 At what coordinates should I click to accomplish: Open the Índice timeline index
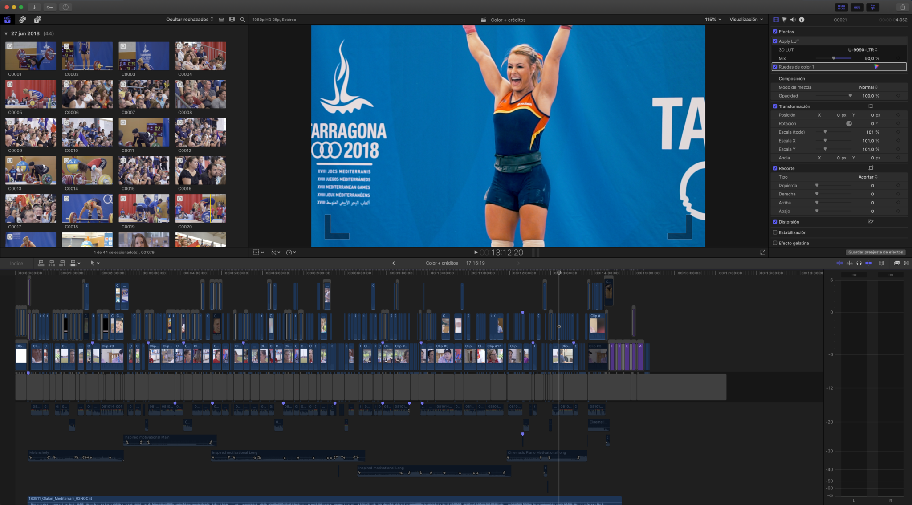click(x=16, y=263)
